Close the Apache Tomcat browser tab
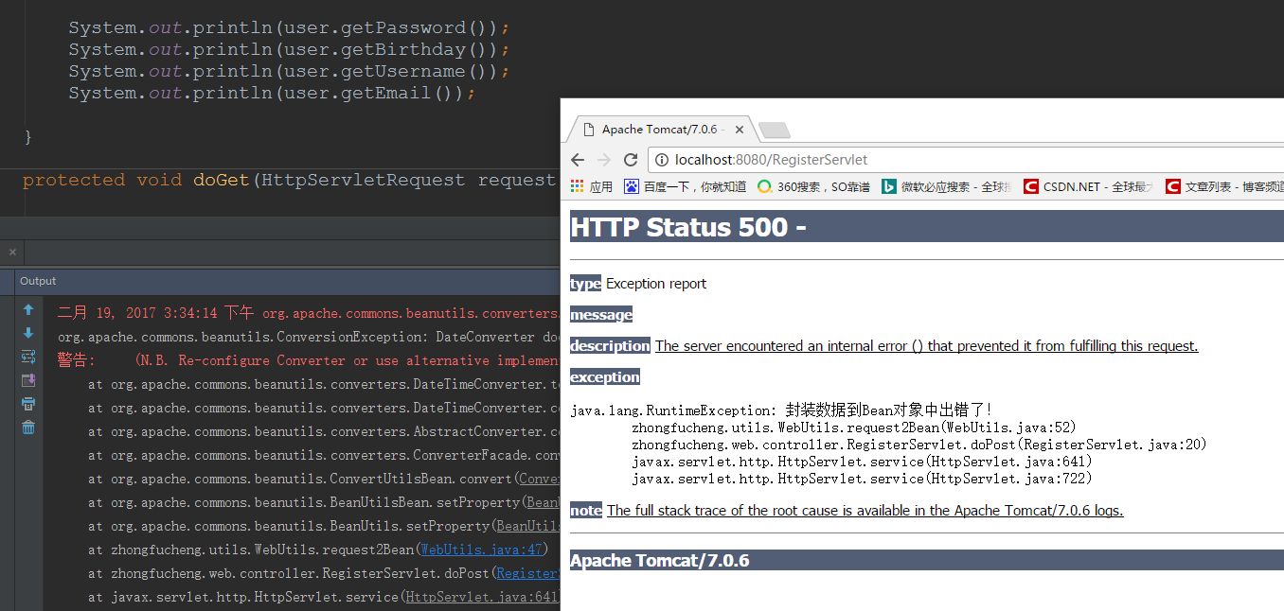This screenshot has width=1284, height=611. point(740,130)
